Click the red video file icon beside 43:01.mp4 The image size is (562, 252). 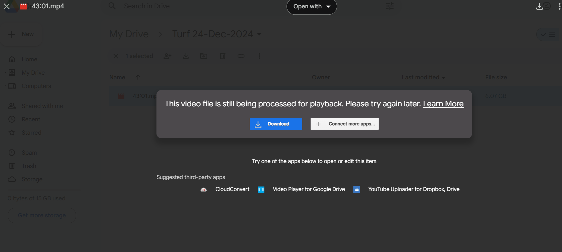point(23,6)
